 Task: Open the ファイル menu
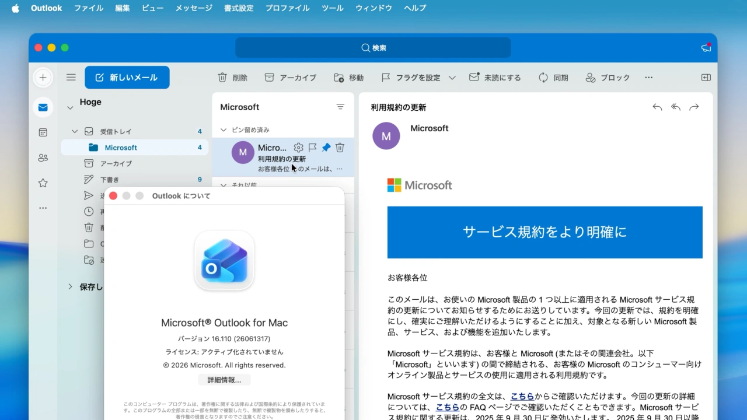[x=89, y=8]
